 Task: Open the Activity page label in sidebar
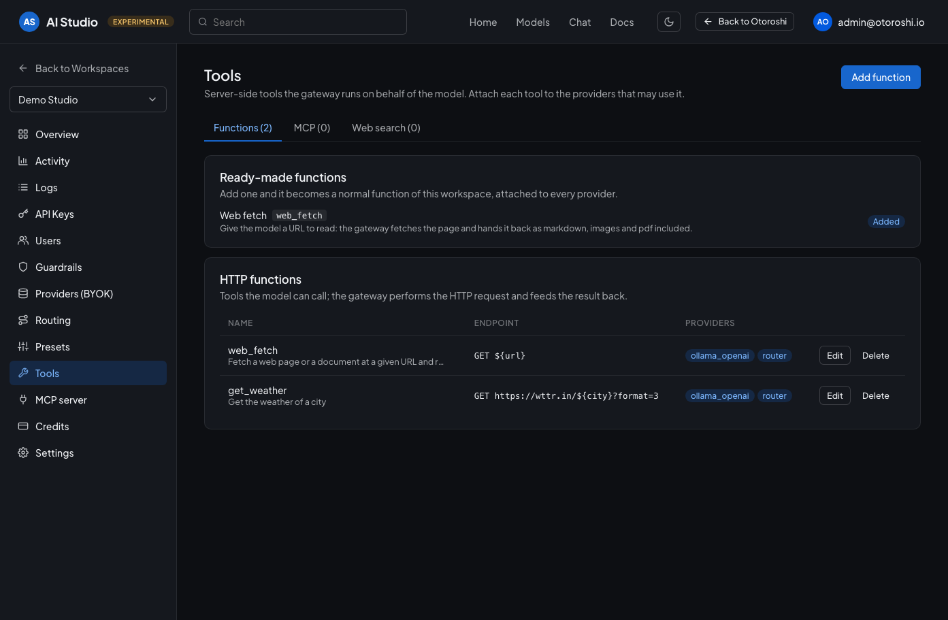tap(52, 161)
